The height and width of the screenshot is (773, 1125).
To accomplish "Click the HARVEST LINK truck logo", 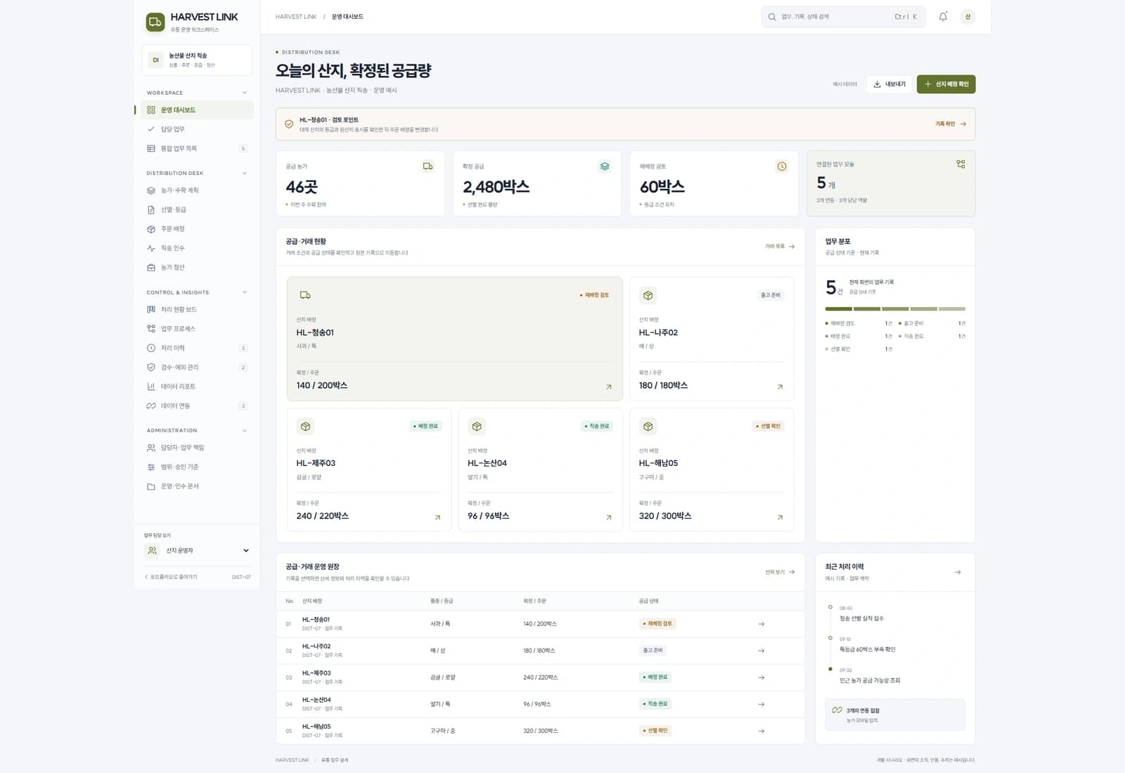I will point(155,22).
